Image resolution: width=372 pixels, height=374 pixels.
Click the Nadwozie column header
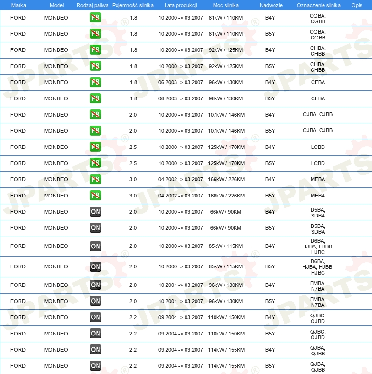click(x=271, y=5)
